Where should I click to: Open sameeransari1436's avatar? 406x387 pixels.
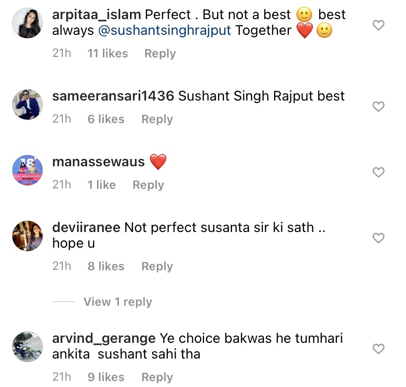tap(26, 103)
